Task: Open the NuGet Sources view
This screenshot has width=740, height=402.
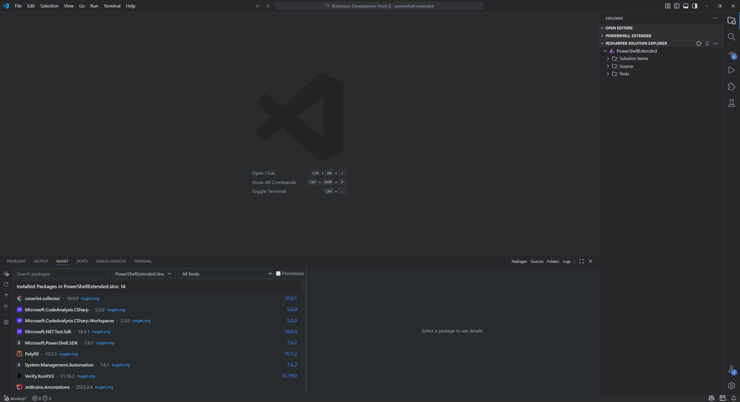Action: pyautogui.click(x=537, y=261)
